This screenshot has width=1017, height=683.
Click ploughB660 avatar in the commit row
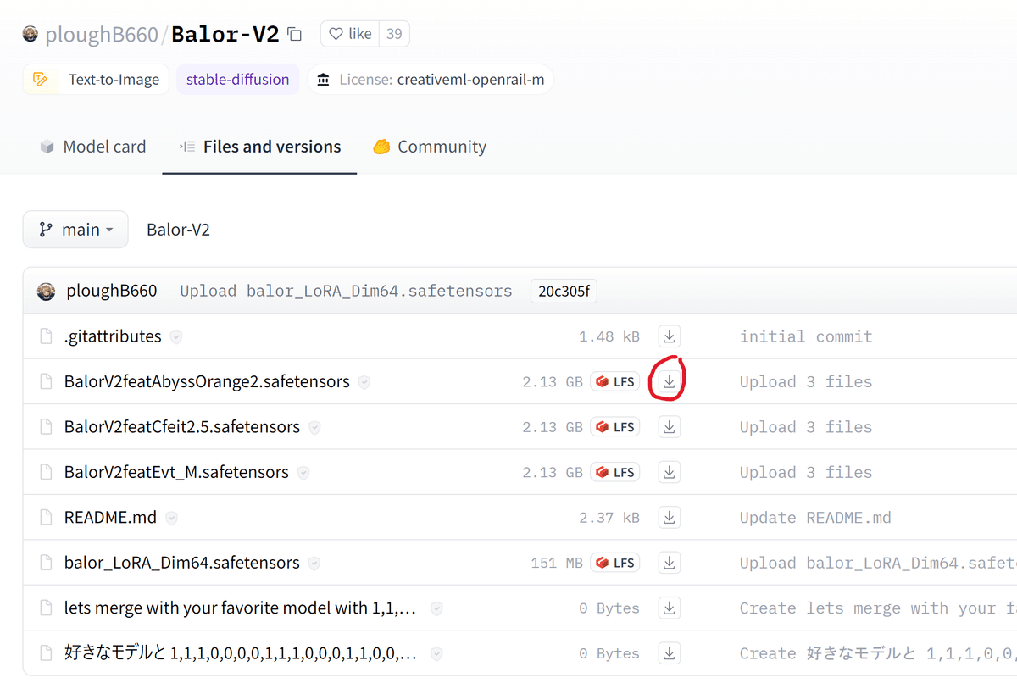(47, 292)
